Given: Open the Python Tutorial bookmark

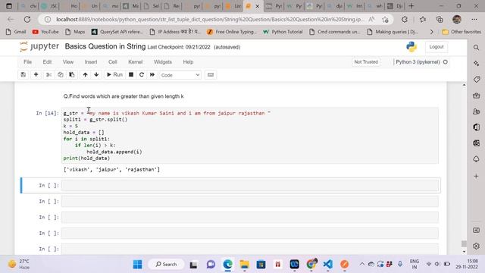Looking at the screenshot, I should [x=283, y=32].
